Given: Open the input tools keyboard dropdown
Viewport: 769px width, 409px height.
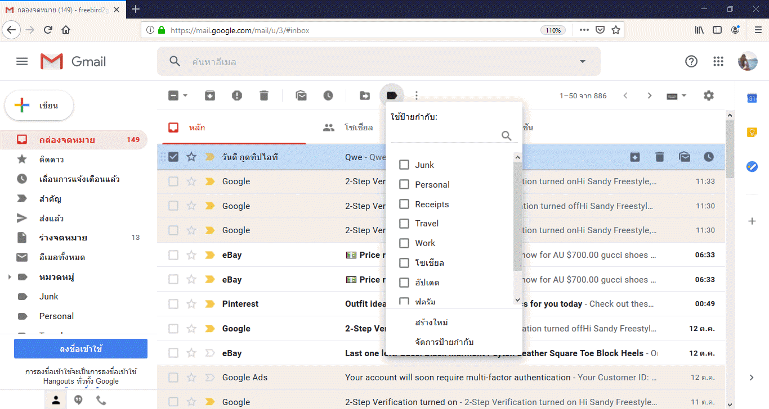Looking at the screenshot, I should 677,96.
